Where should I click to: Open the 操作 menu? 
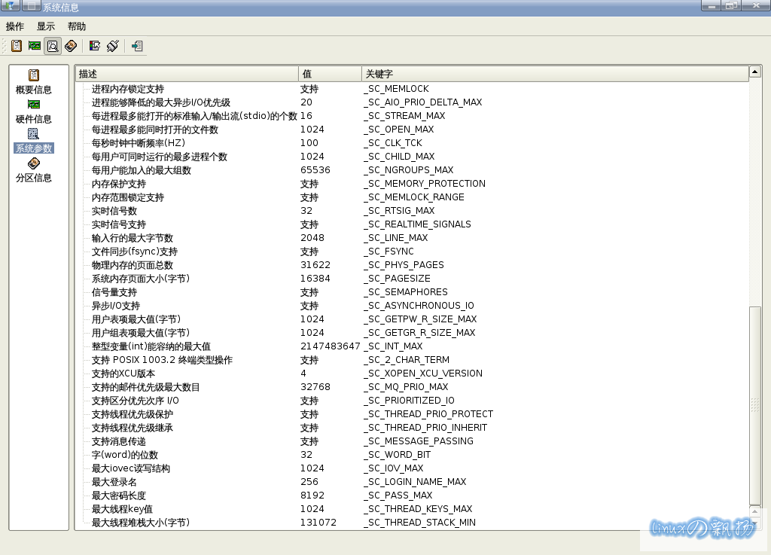pyautogui.click(x=15, y=26)
